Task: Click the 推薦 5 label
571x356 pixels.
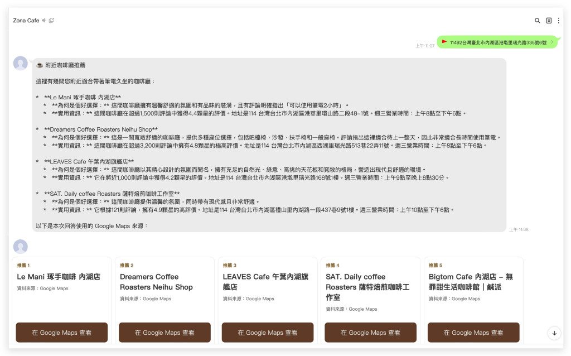Action: click(x=435, y=265)
